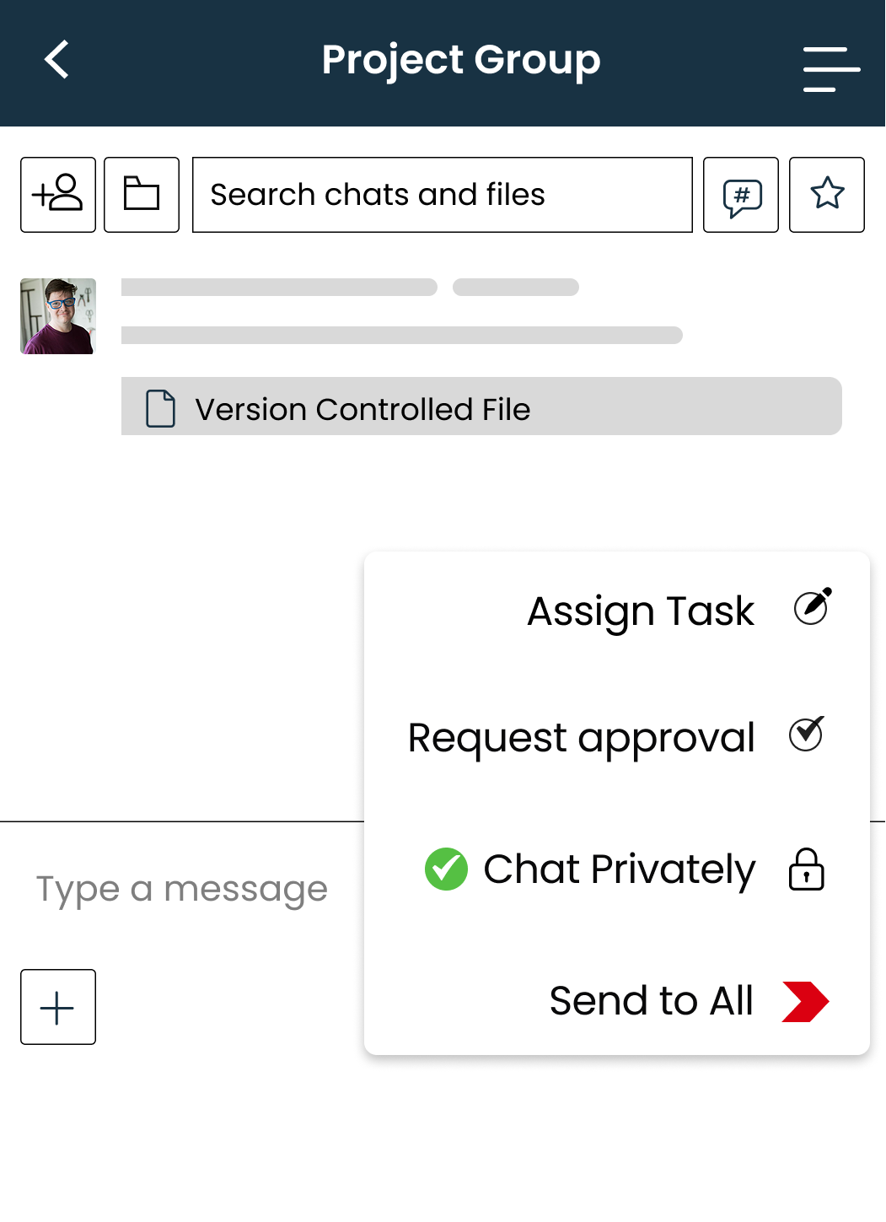Click the document icon on Version Controlled File
Screen dimensions: 886x1222
[159, 406]
